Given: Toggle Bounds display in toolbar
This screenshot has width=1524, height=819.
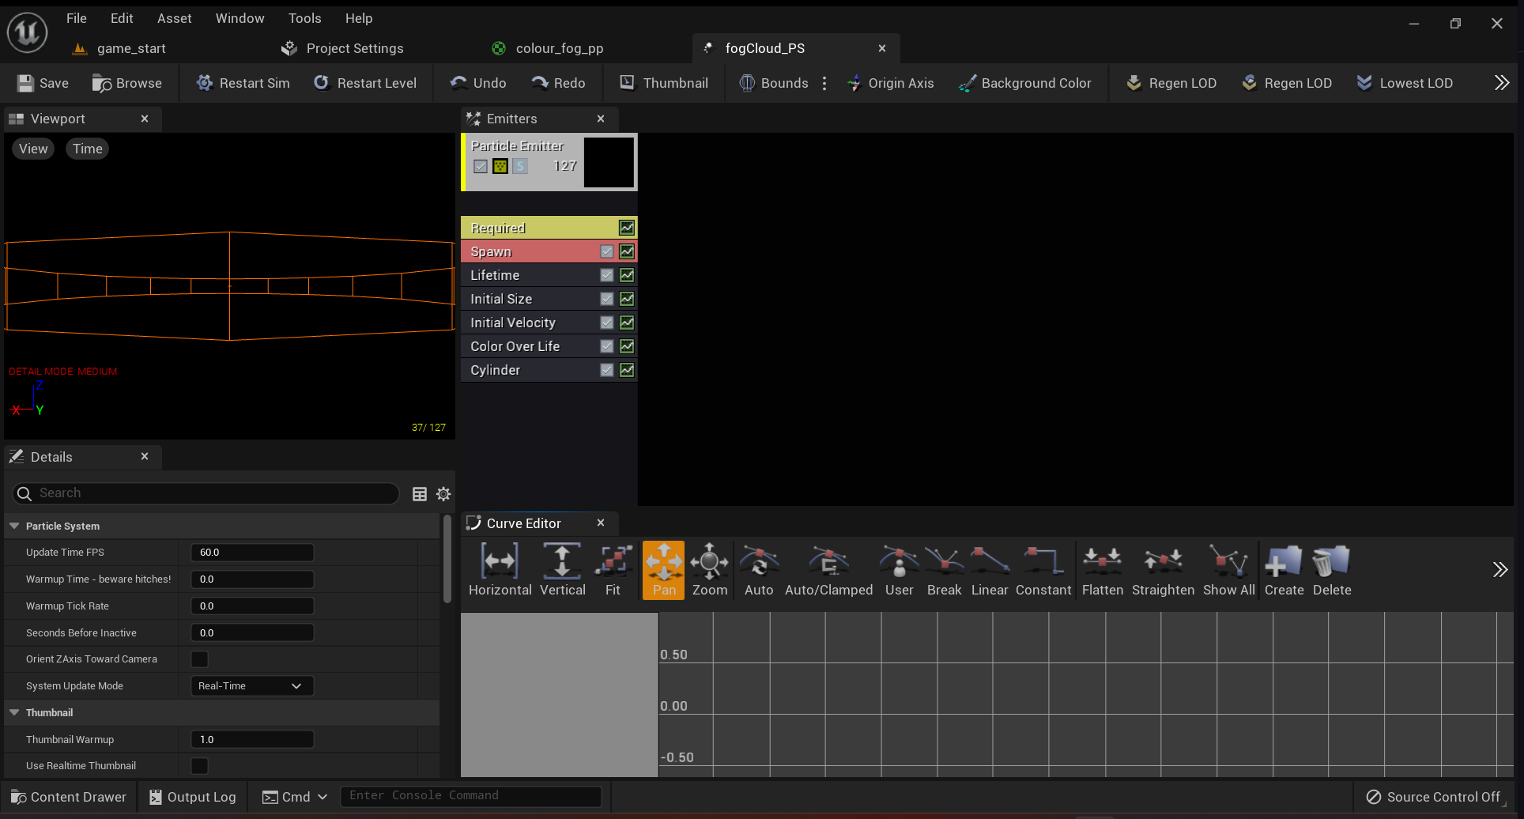Looking at the screenshot, I should [x=774, y=83].
